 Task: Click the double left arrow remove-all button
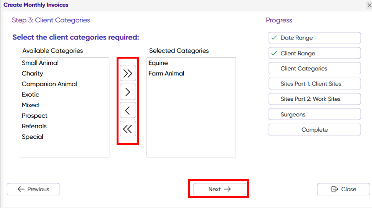click(128, 129)
